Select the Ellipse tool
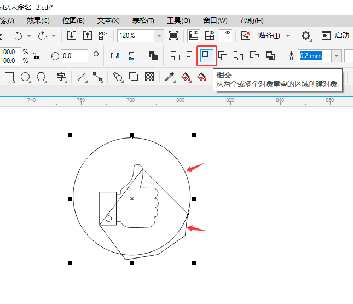This screenshot has height=304, width=353. tap(25, 77)
